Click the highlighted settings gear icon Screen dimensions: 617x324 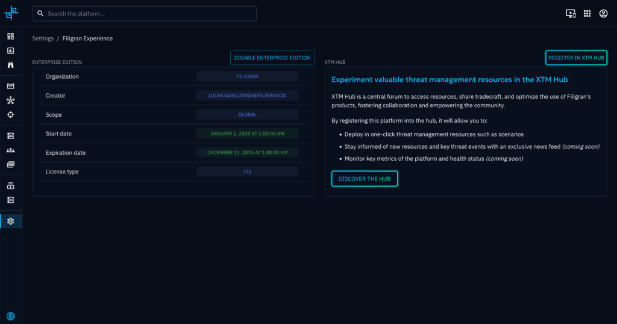[10, 221]
